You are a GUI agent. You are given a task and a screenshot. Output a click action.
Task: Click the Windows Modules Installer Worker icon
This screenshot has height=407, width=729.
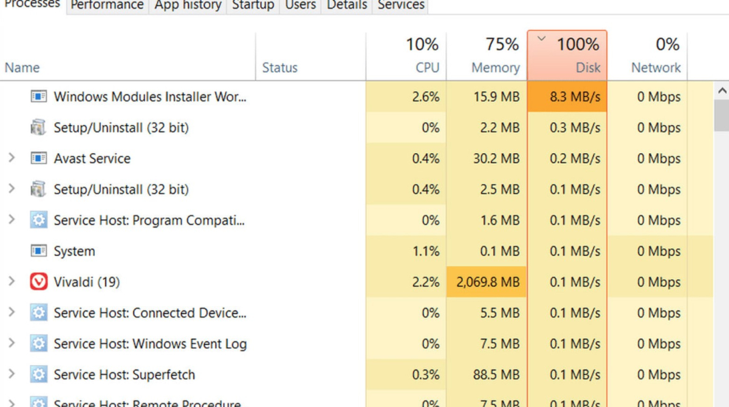[x=39, y=97]
